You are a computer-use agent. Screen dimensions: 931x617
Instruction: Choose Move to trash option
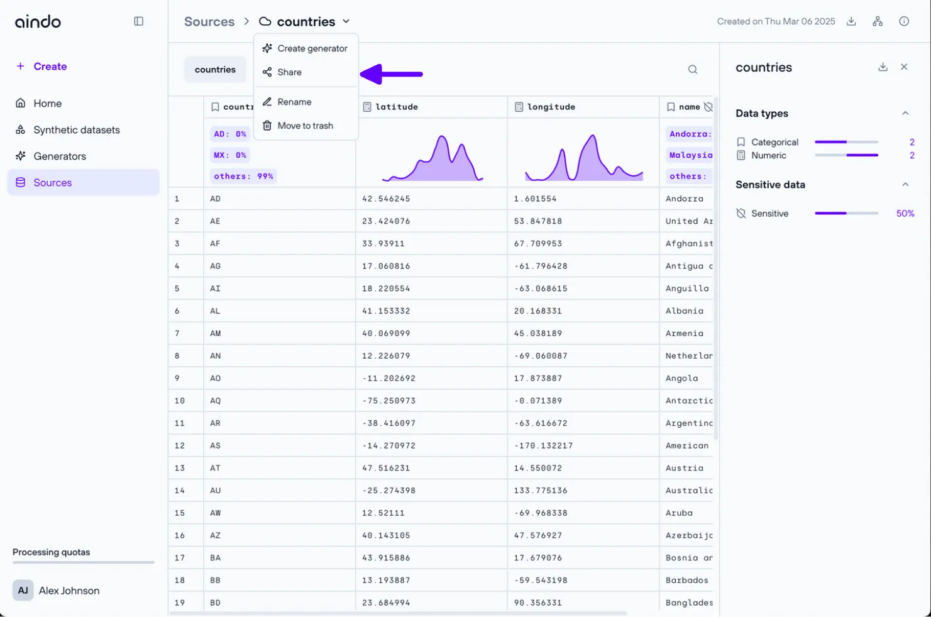tap(305, 126)
